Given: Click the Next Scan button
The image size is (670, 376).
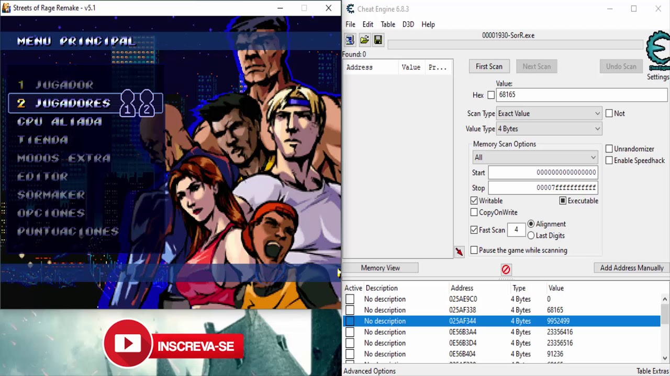Looking at the screenshot, I should (x=537, y=66).
